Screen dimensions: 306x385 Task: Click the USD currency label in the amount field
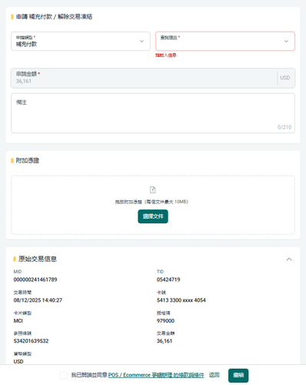coord(285,78)
